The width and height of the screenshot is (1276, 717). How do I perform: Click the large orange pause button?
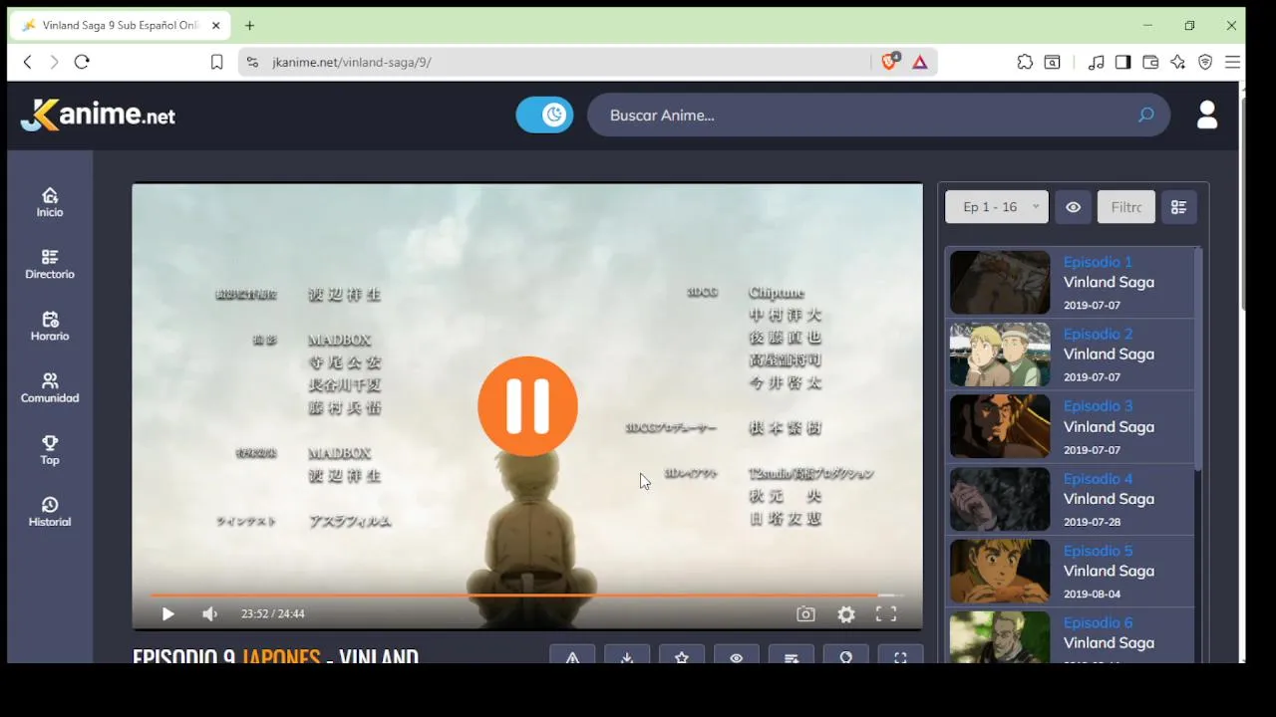[527, 406]
